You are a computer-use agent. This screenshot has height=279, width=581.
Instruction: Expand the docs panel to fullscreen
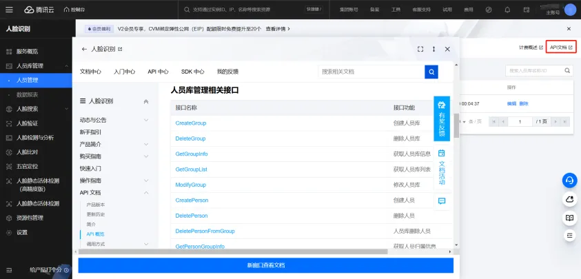[x=420, y=50]
